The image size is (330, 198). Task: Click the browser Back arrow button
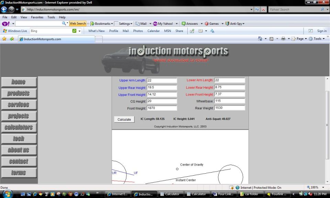4,10
